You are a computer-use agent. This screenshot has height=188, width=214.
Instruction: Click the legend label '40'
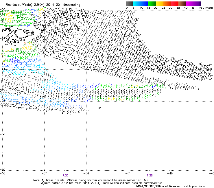[186, 8]
